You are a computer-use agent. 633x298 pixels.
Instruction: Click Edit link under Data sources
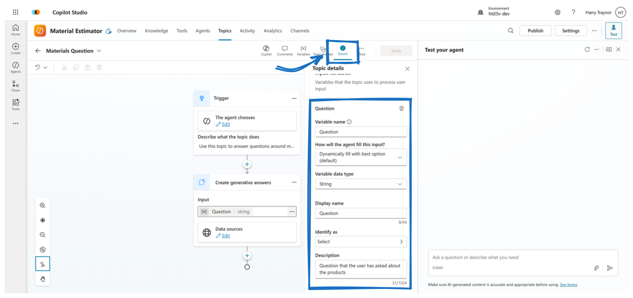[x=226, y=236]
